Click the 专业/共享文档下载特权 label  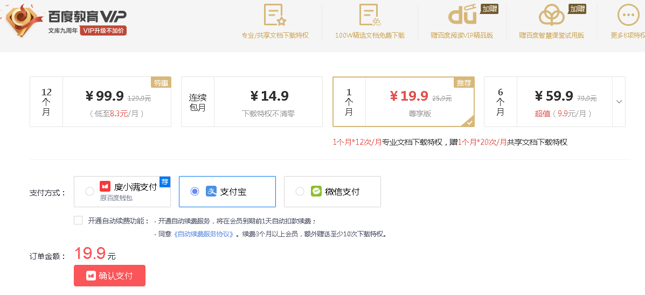pos(275,36)
